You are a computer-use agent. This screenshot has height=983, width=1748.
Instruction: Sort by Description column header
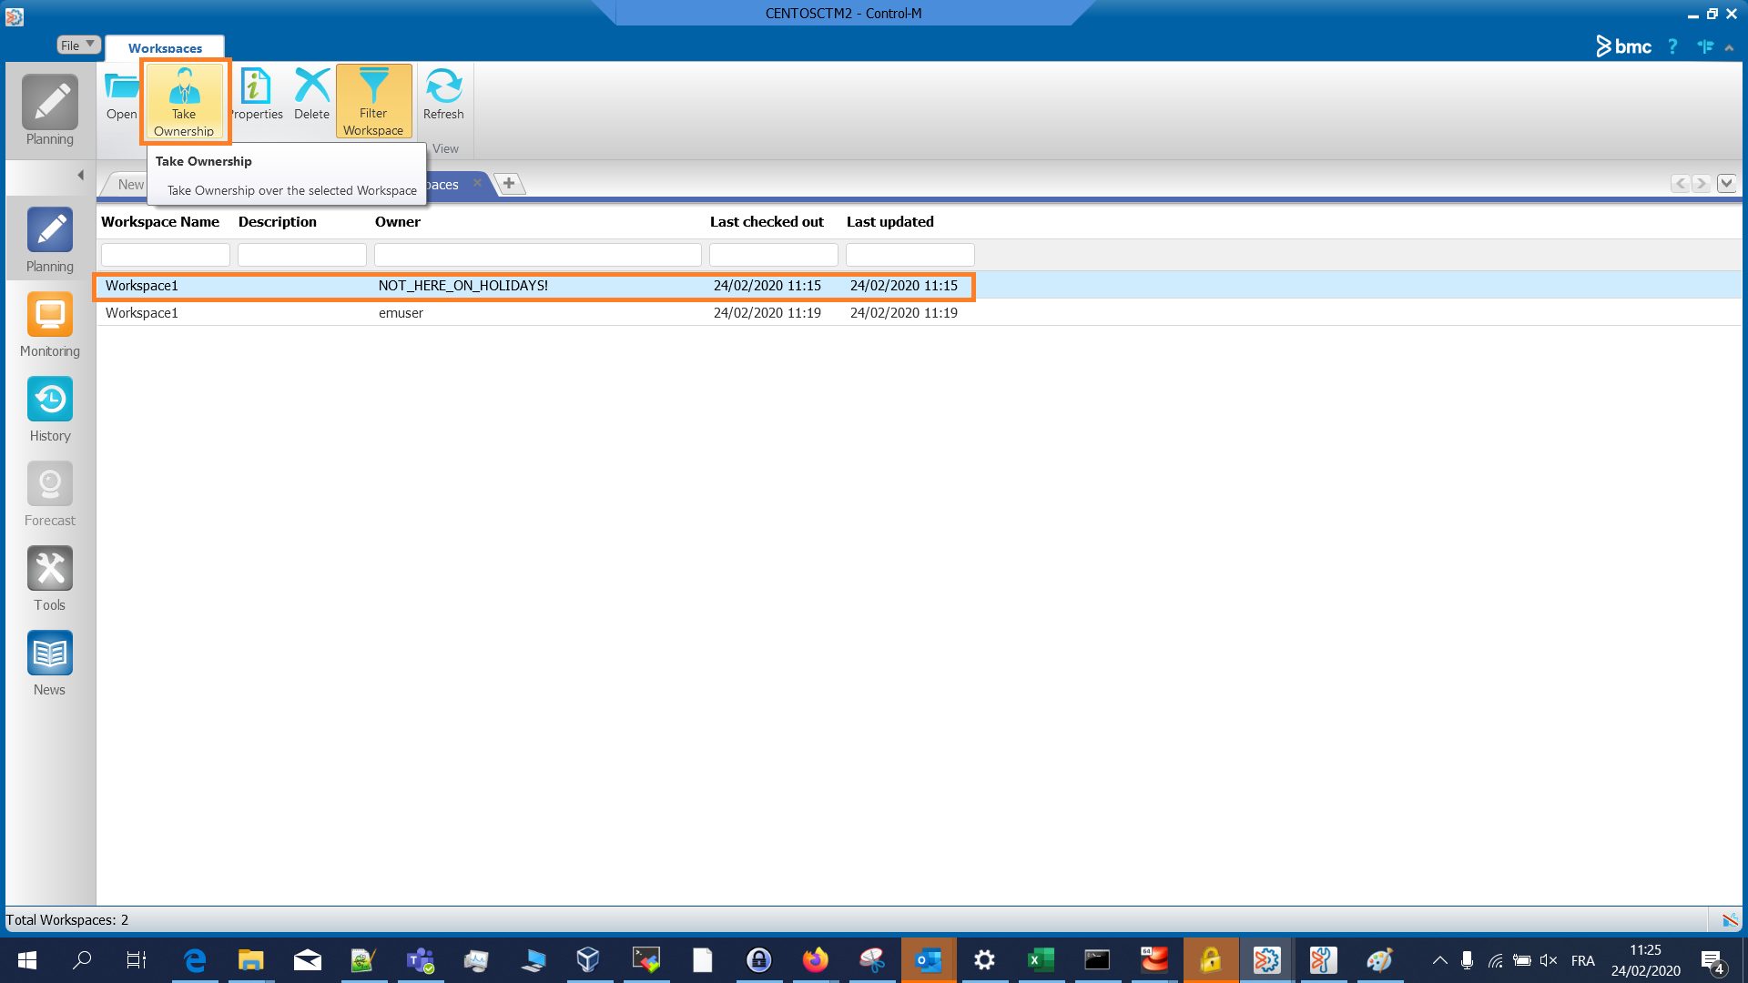(x=278, y=222)
